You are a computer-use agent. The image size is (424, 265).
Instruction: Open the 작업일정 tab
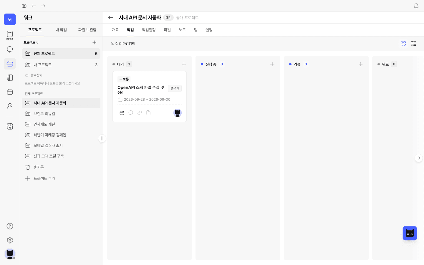[x=149, y=30]
